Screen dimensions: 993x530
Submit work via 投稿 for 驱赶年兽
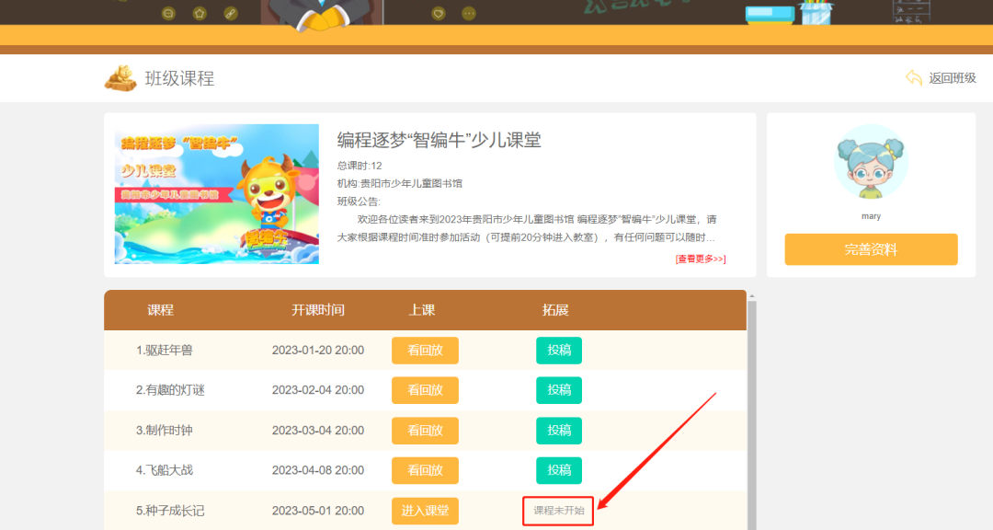click(x=559, y=350)
